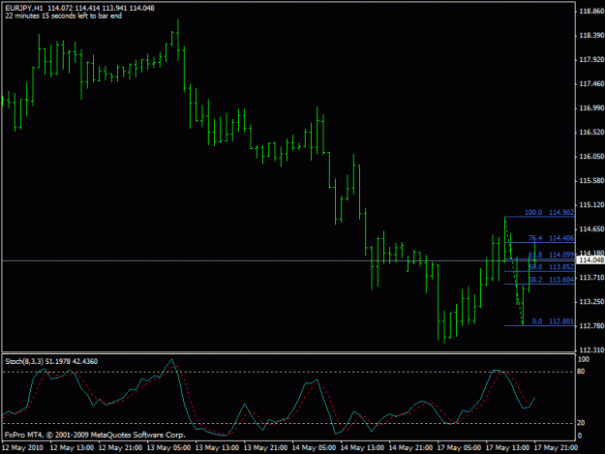This screenshot has height=454, width=605.
Task: Click the 112.310 price axis label
Action: coord(591,350)
